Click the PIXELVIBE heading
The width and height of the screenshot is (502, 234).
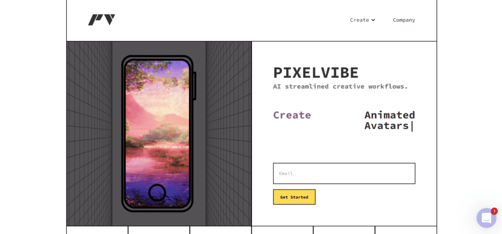coord(316,72)
